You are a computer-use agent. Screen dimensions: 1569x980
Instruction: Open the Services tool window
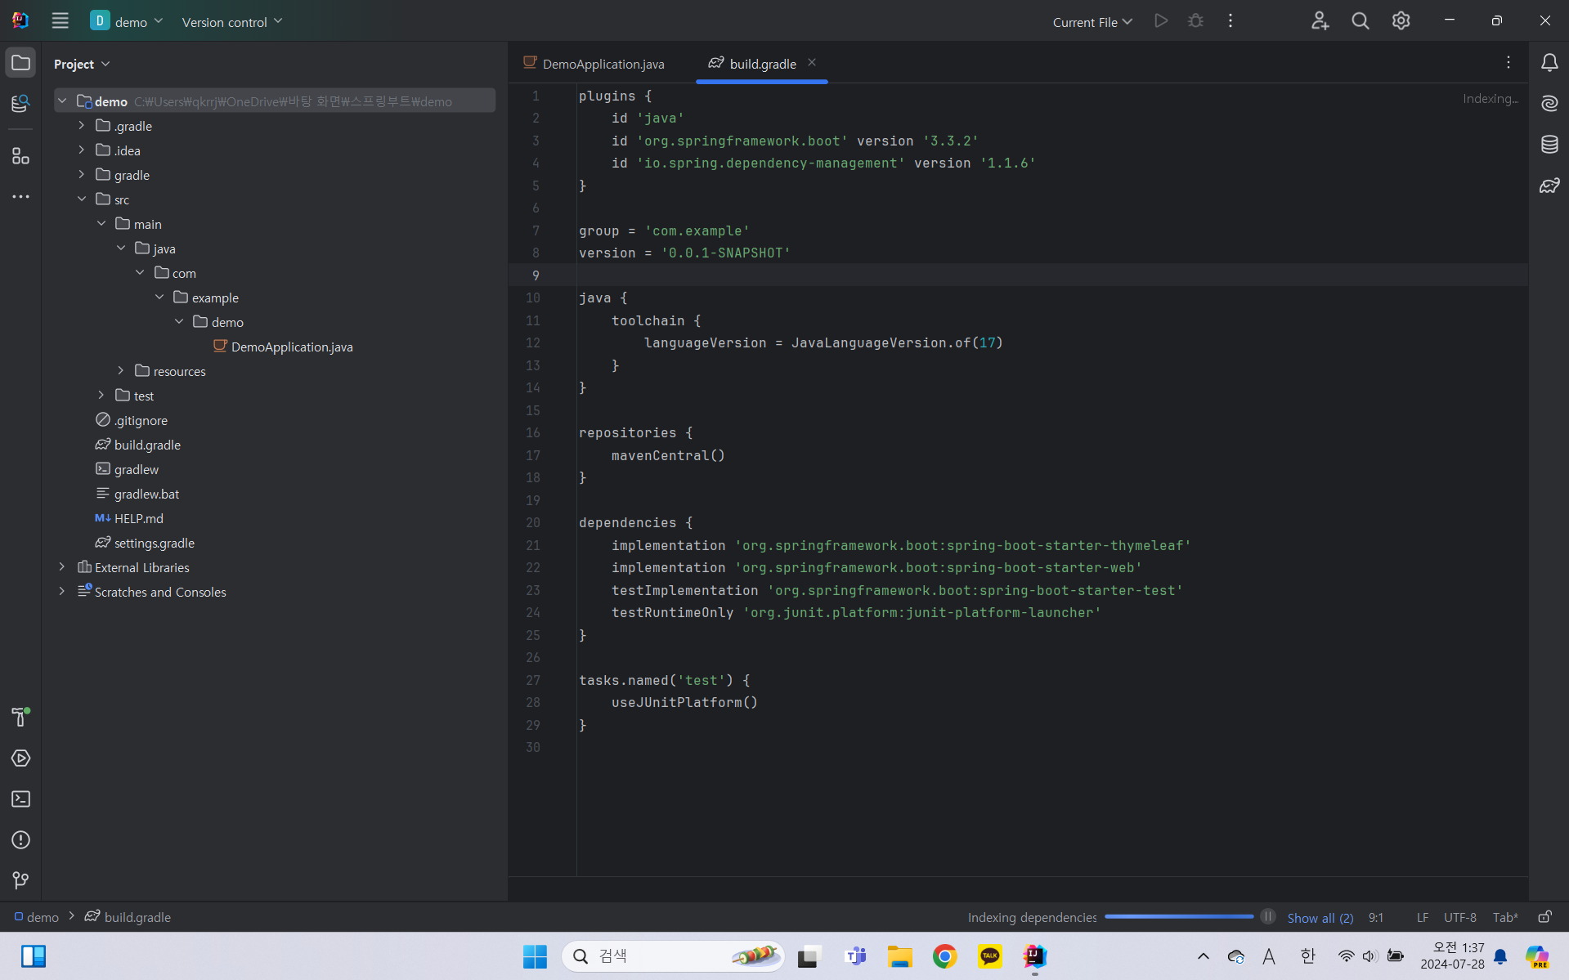[x=20, y=758]
